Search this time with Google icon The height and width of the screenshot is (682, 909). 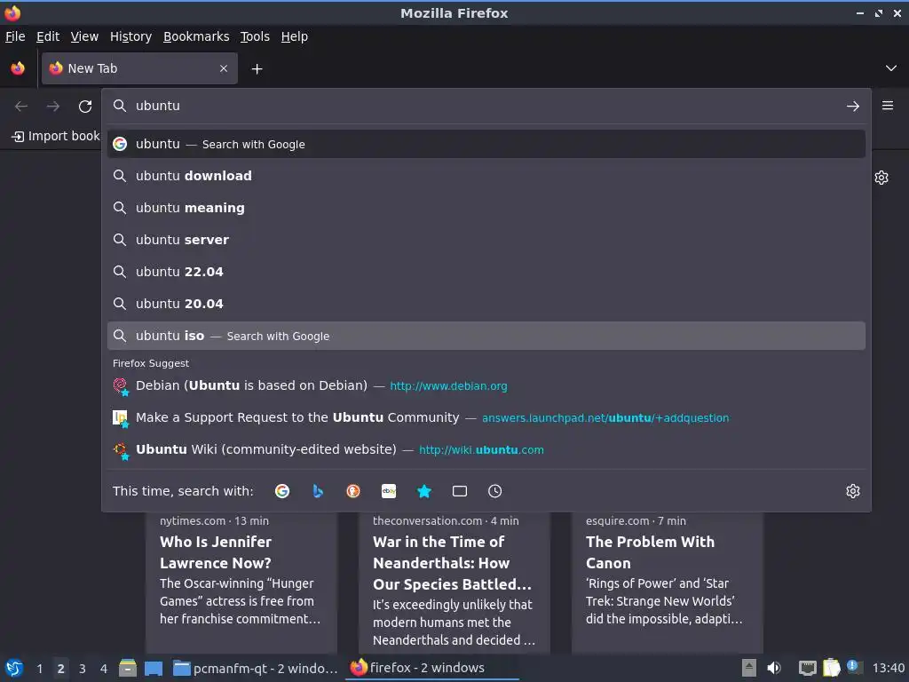tap(282, 491)
